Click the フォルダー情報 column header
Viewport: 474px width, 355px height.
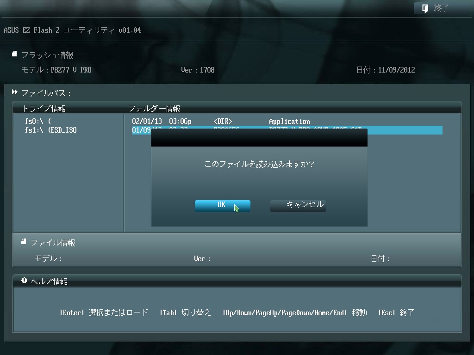click(x=155, y=108)
